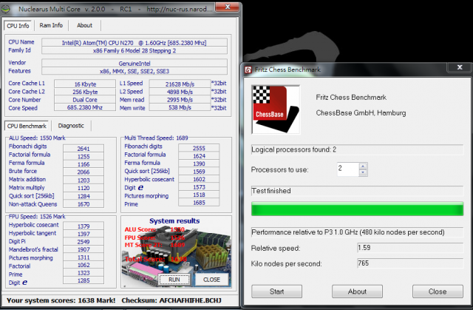Click the Mem read value 2995 Mb/s

(x=180, y=100)
